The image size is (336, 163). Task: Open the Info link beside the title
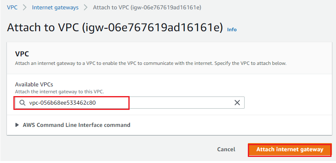coord(232,30)
